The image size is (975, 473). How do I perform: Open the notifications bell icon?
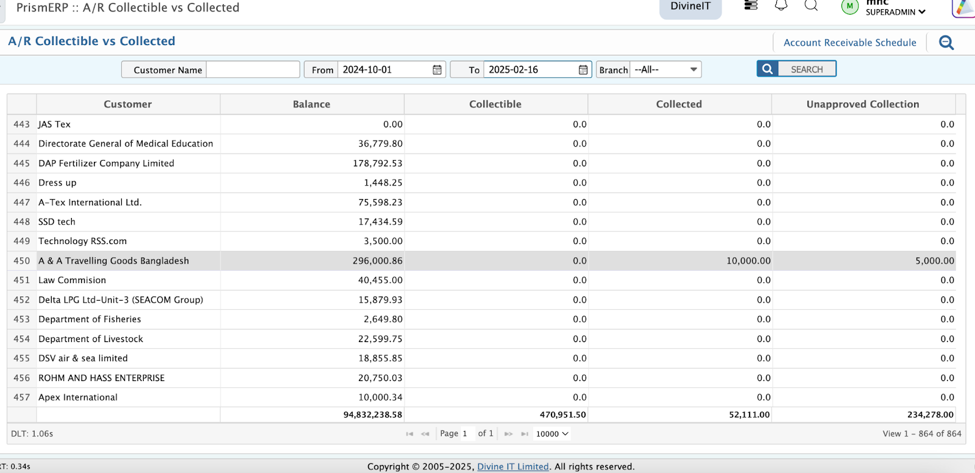tap(781, 5)
